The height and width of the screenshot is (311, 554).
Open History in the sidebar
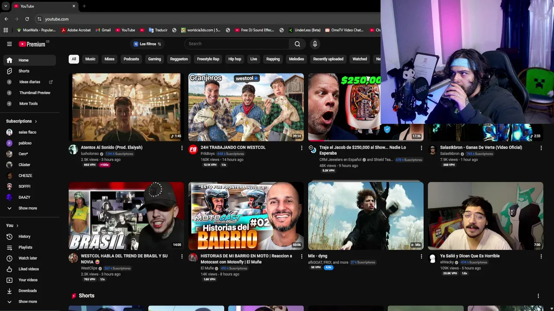pos(29,236)
